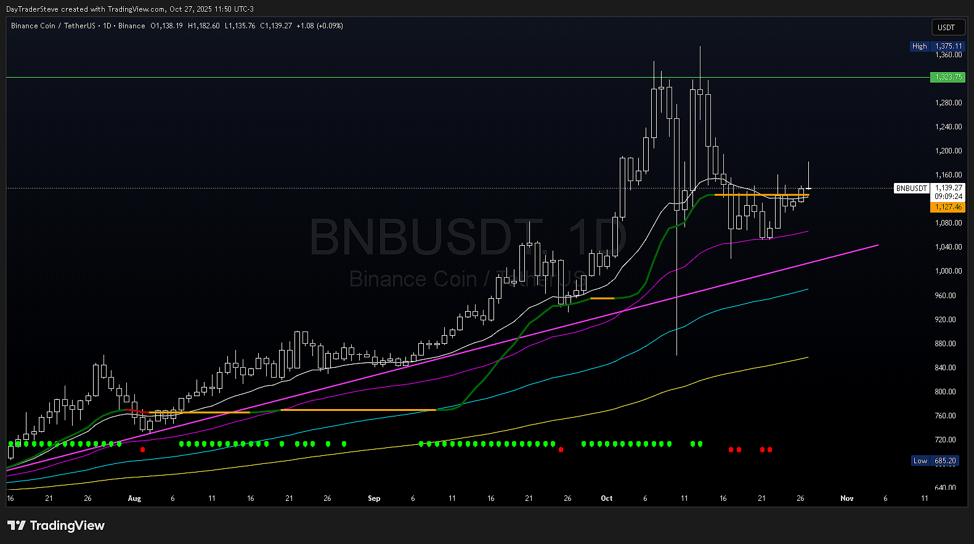This screenshot has width=974, height=544.
Task: Click the 09:09:24 bar countdown timer
Action: click(948, 197)
